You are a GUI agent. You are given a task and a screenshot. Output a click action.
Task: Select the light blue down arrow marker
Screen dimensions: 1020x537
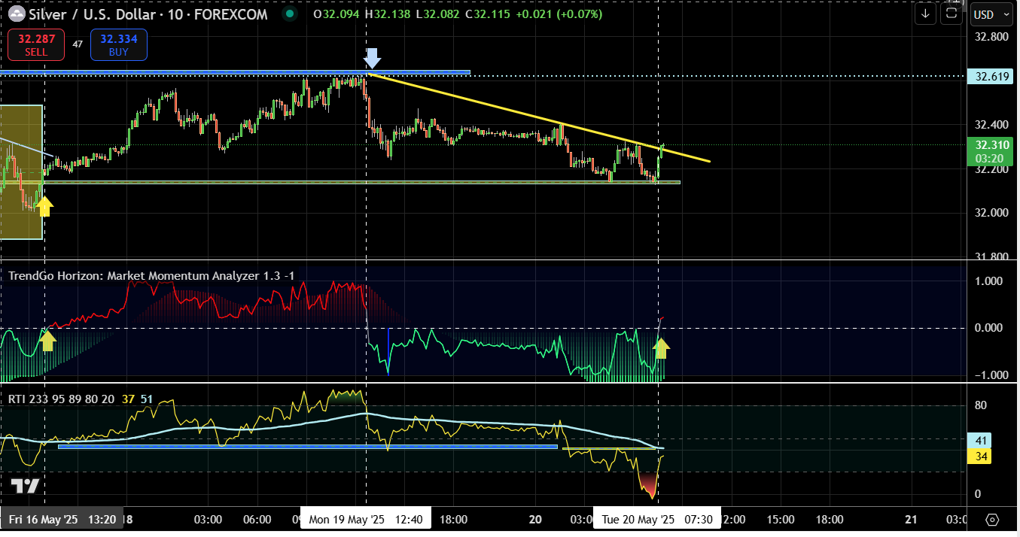tap(372, 58)
